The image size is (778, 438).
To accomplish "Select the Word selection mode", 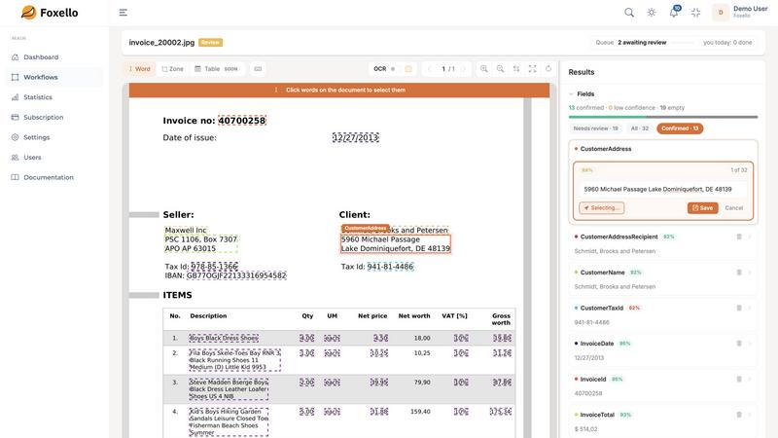I will pos(139,69).
